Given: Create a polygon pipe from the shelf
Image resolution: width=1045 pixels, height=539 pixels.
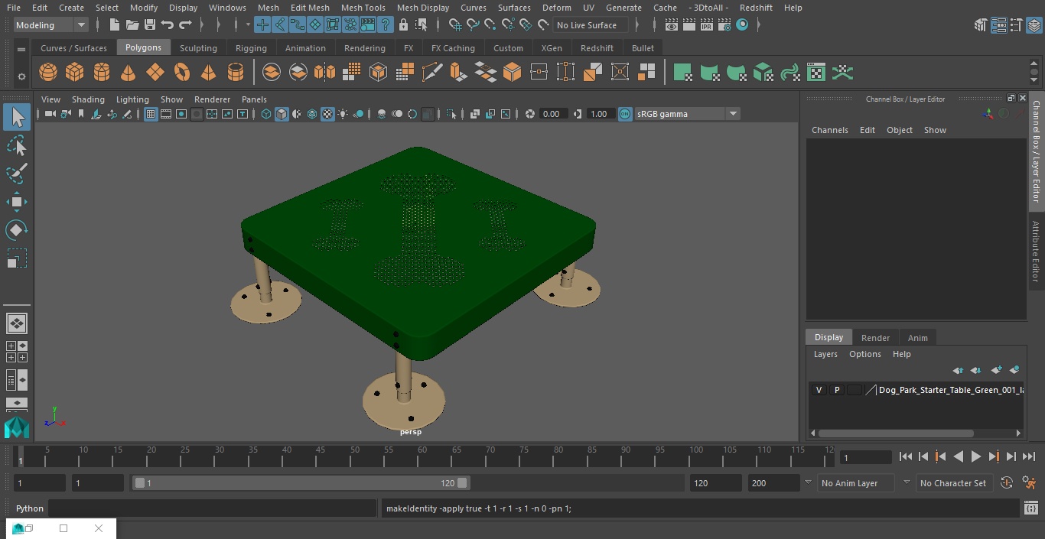Looking at the screenshot, I should point(236,73).
